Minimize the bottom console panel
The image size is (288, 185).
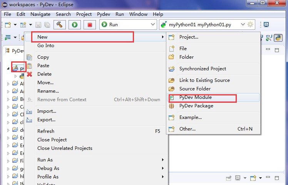point(268,177)
